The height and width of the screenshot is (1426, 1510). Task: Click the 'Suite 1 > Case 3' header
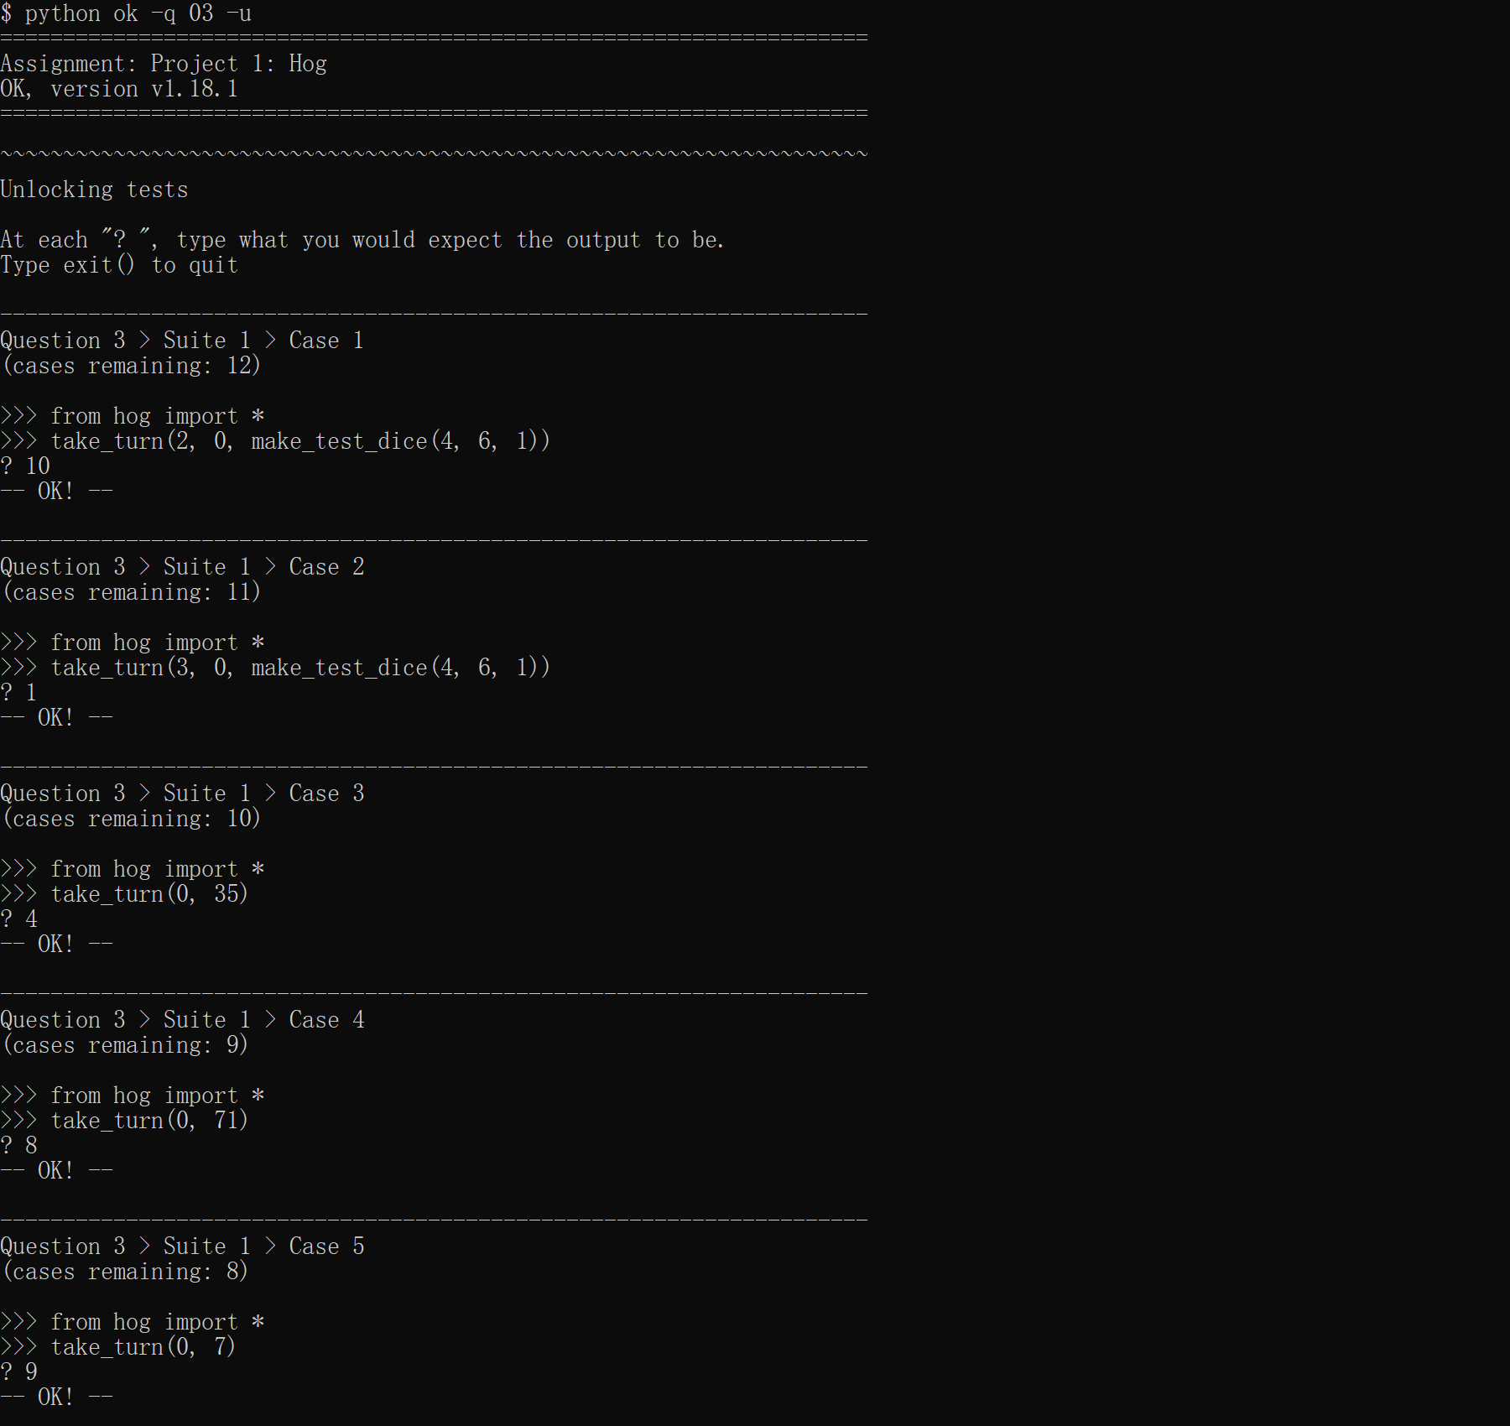pos(181,794)
